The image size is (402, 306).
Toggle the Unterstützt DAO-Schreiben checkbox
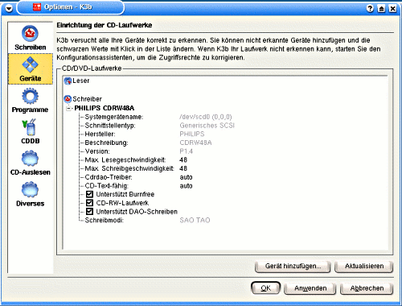tap(89, 212)
